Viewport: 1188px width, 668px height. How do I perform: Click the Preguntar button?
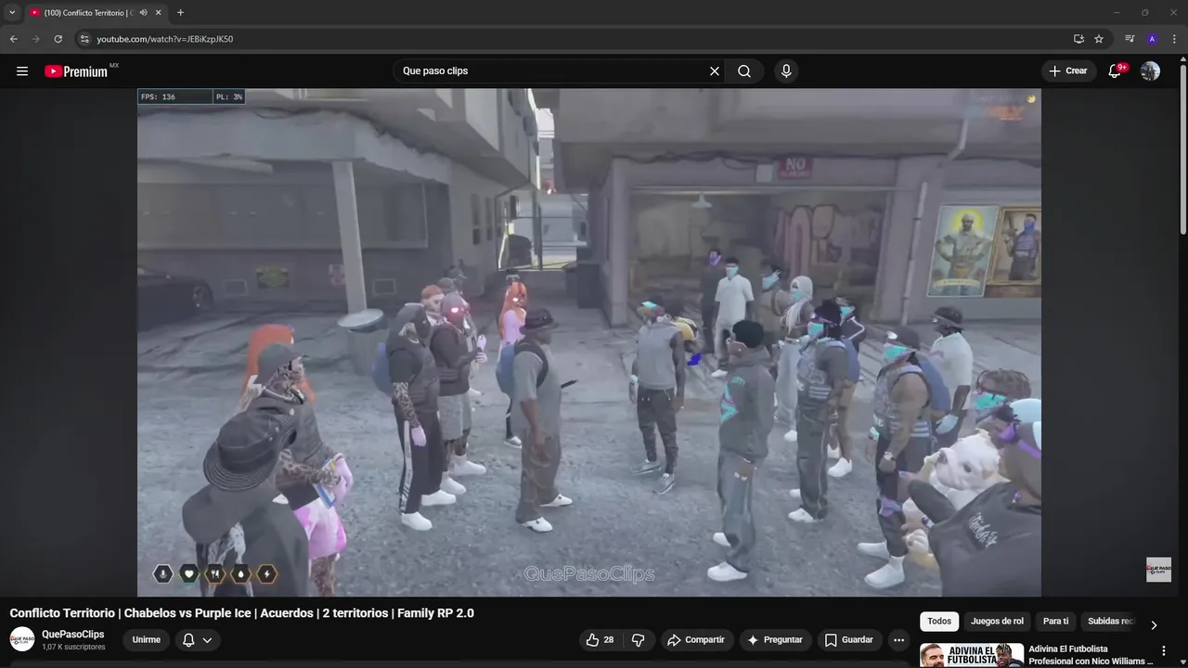coord(776,639)
